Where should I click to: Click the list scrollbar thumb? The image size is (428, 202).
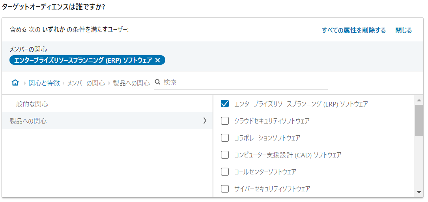tap(419, 120)
